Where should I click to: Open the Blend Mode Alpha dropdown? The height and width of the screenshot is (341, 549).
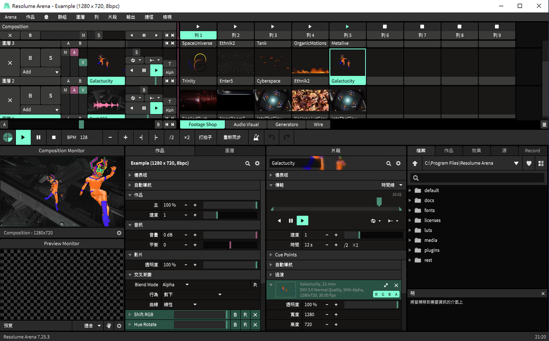tap(175, 285)
